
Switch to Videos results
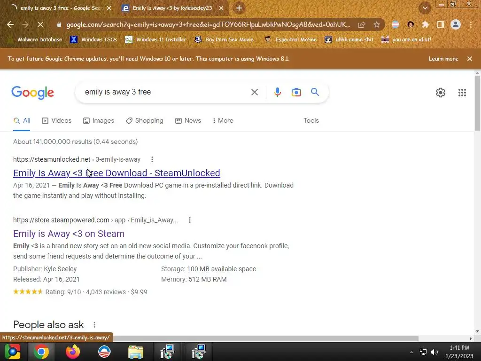57,121
